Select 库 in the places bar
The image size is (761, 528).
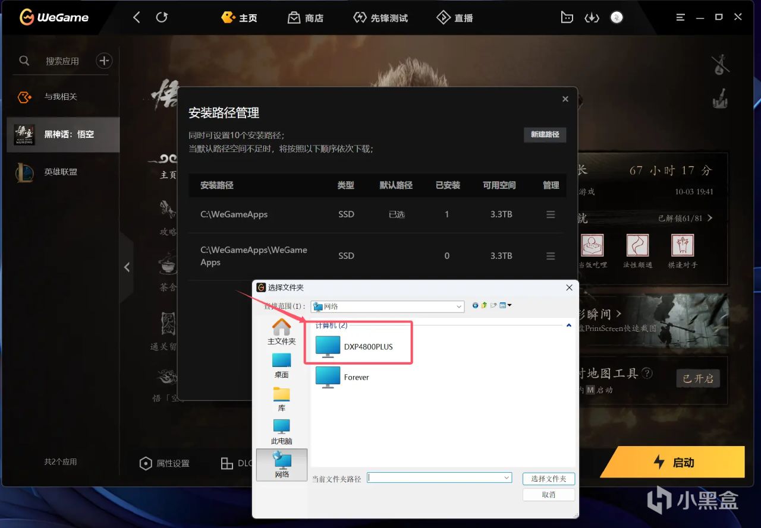[x=282, y=399]
